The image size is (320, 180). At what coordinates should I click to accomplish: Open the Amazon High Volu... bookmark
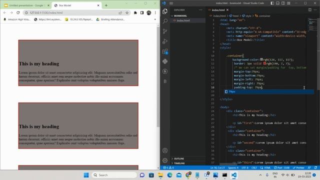click(x=17, y=19)
